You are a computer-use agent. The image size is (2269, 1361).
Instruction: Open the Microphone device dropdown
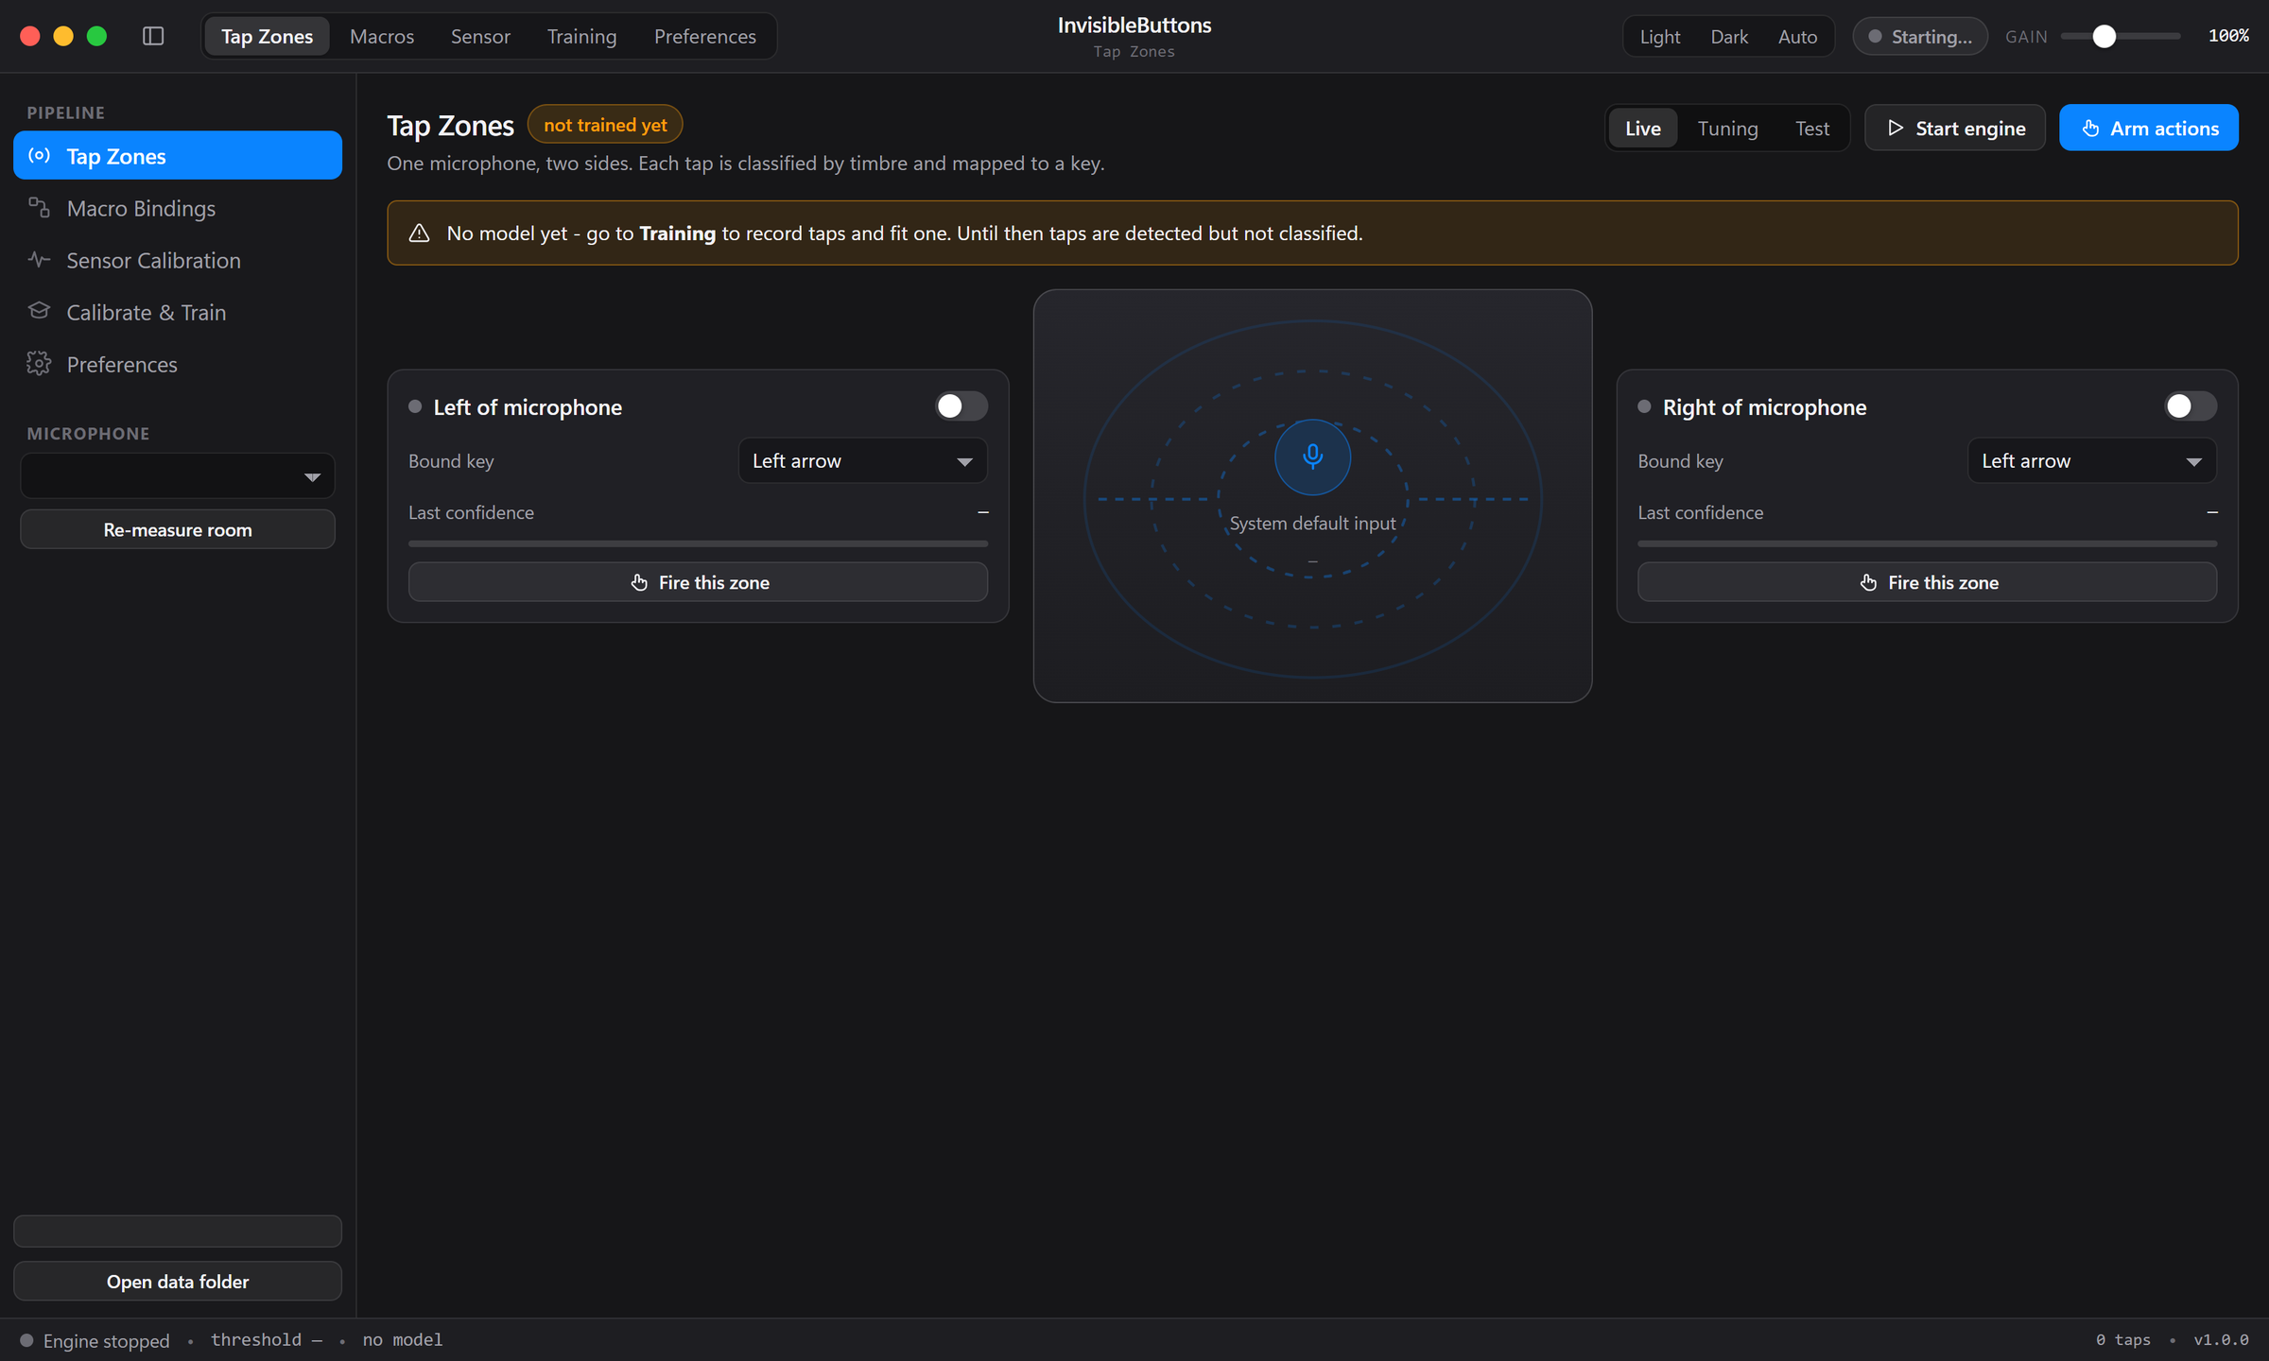coord(178,476)
